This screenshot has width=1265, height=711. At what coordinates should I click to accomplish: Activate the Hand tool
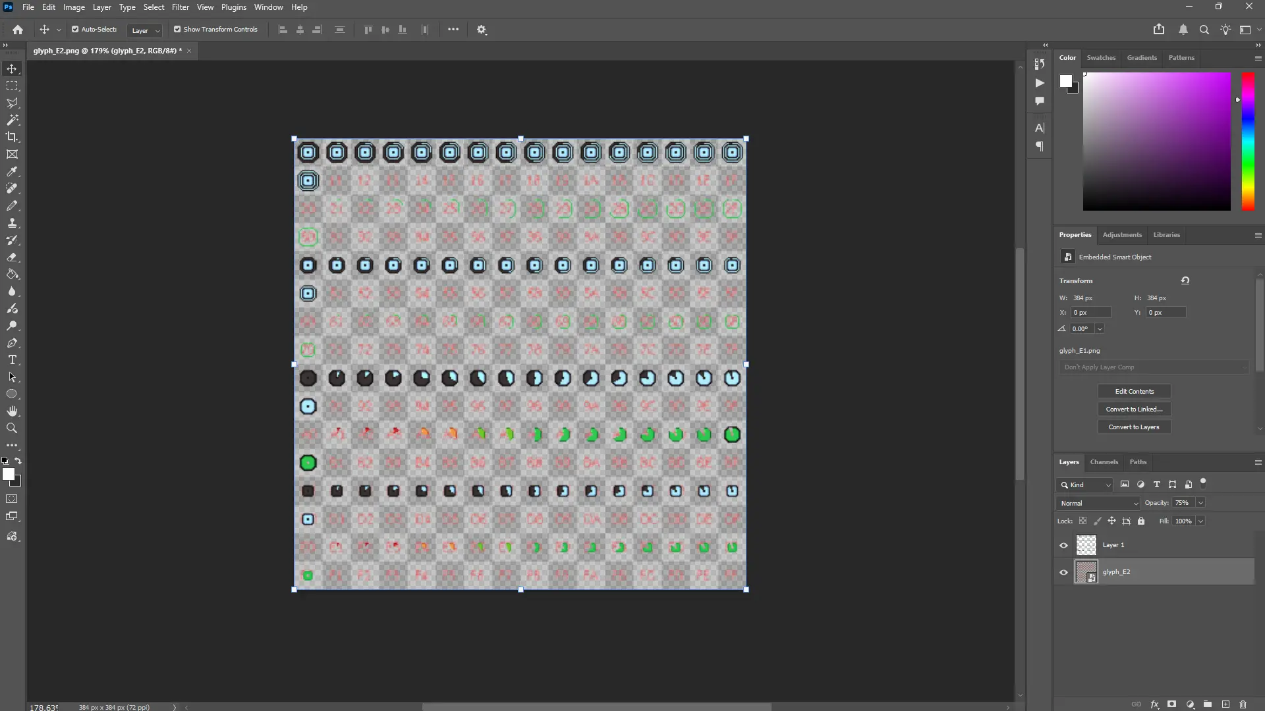coord(13,411)
